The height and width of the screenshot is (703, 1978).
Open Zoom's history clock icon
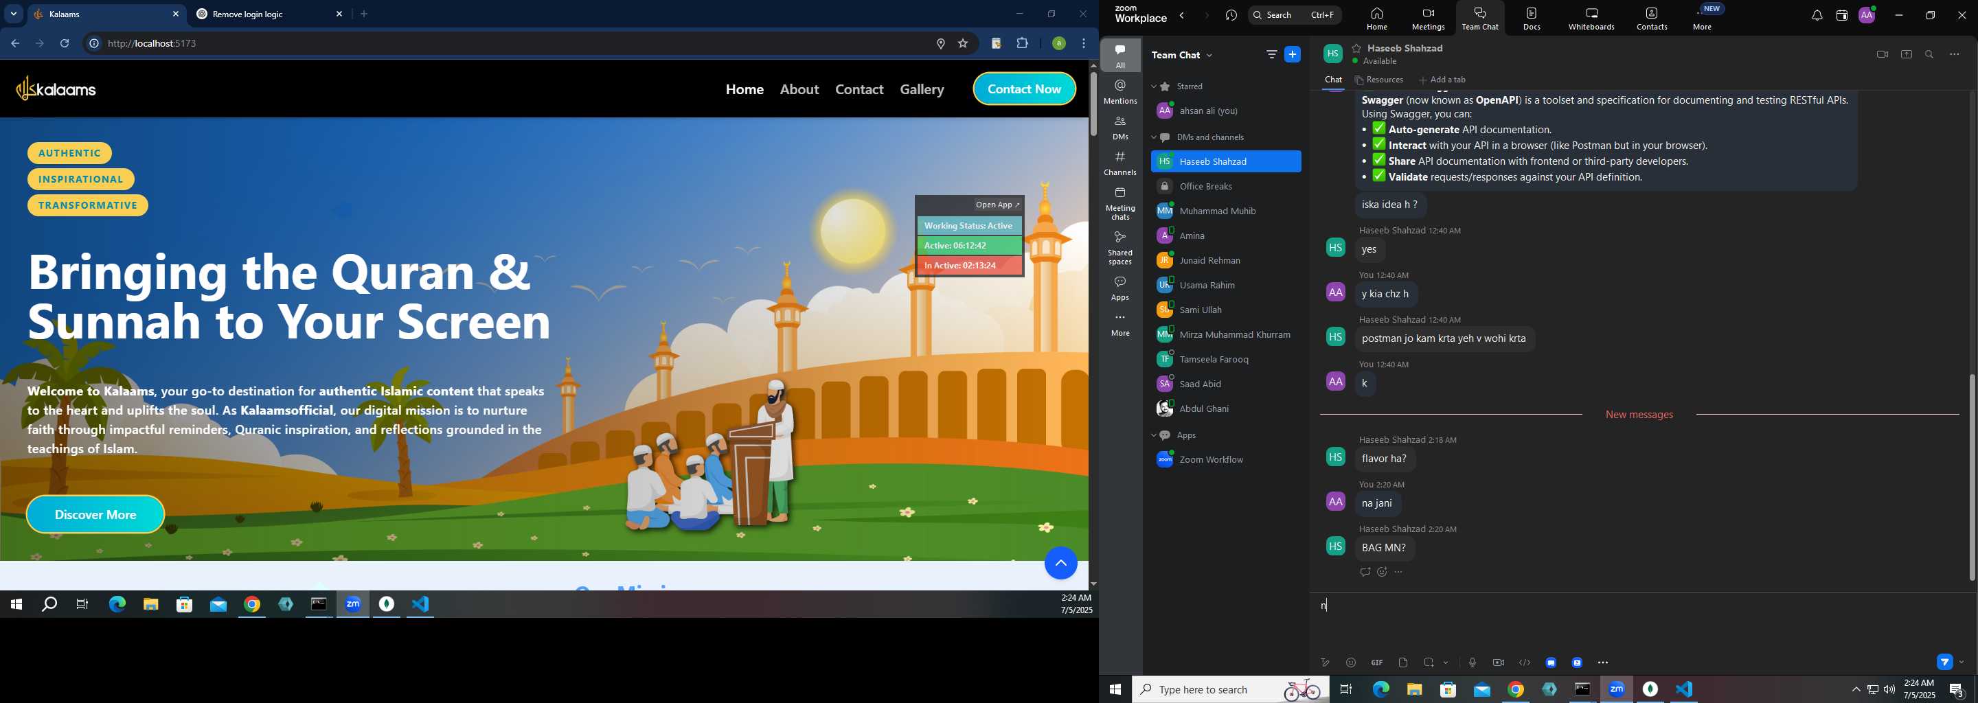click(1231, 15)
